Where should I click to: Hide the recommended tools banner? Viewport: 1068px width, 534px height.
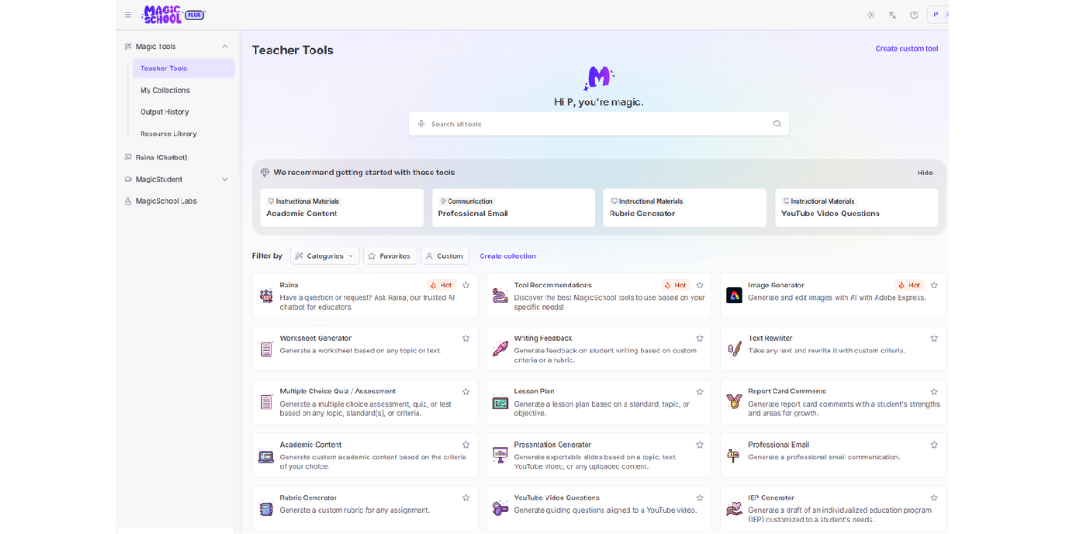coord(925,172)
